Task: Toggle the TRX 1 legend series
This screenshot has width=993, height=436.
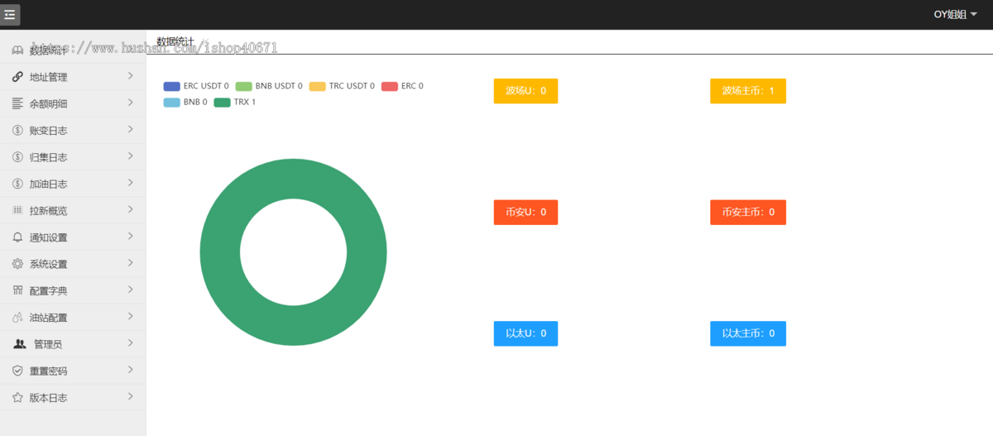Action: coord(235,103)
